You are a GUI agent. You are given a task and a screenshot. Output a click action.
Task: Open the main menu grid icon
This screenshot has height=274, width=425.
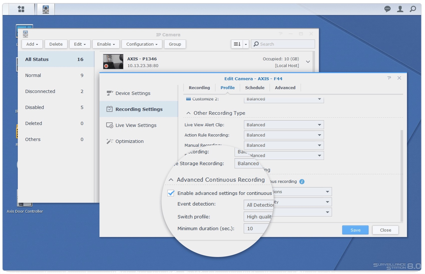(21, 9)
